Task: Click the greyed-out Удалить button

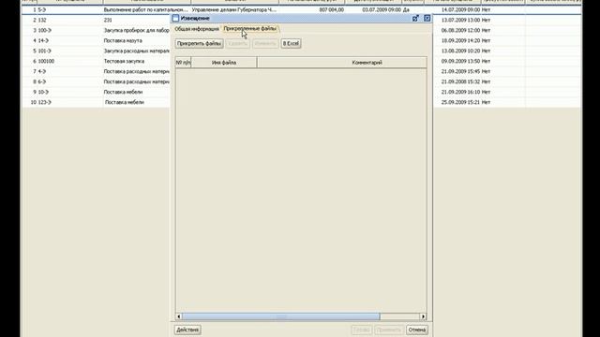Action: (237, 44)
